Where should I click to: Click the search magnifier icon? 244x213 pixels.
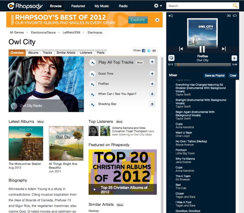point(235,6)
